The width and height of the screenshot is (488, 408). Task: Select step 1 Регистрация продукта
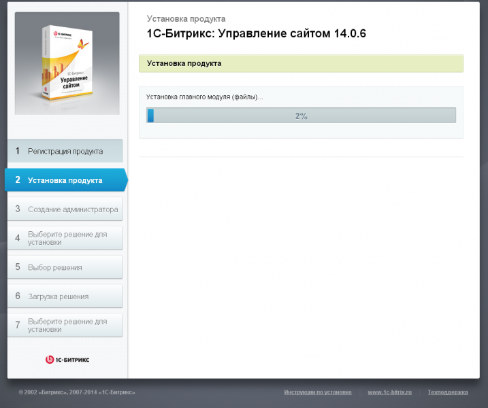tap(65, 151)
